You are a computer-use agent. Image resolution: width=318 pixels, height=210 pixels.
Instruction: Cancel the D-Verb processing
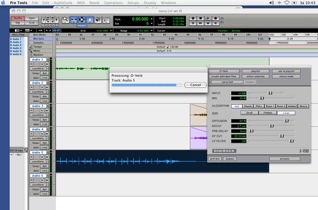(196, 85)
